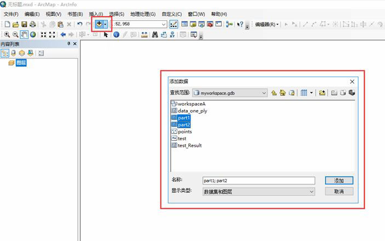Viewport: 385px width, 241px height.
Task: Toggle the Editor toolbar icon
Action: [174, 24]
